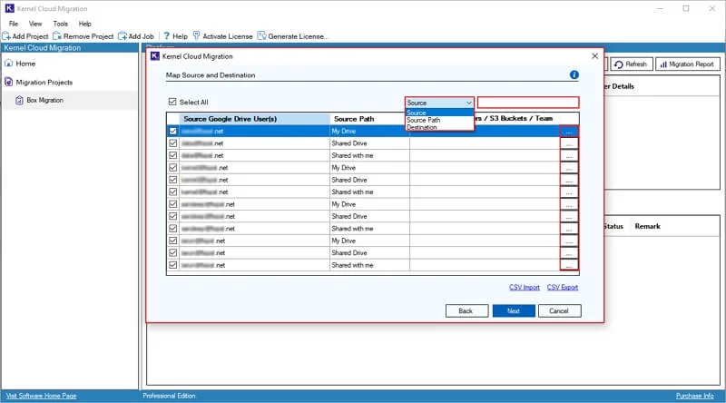The image size is (726, 403).
Task: Uncheck the highlighted My Drive row checkbox
Action: coord(172,131)
